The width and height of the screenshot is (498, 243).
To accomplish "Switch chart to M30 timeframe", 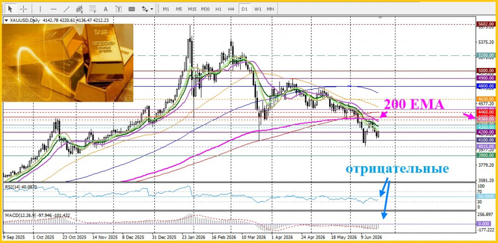I will point(205,9).
